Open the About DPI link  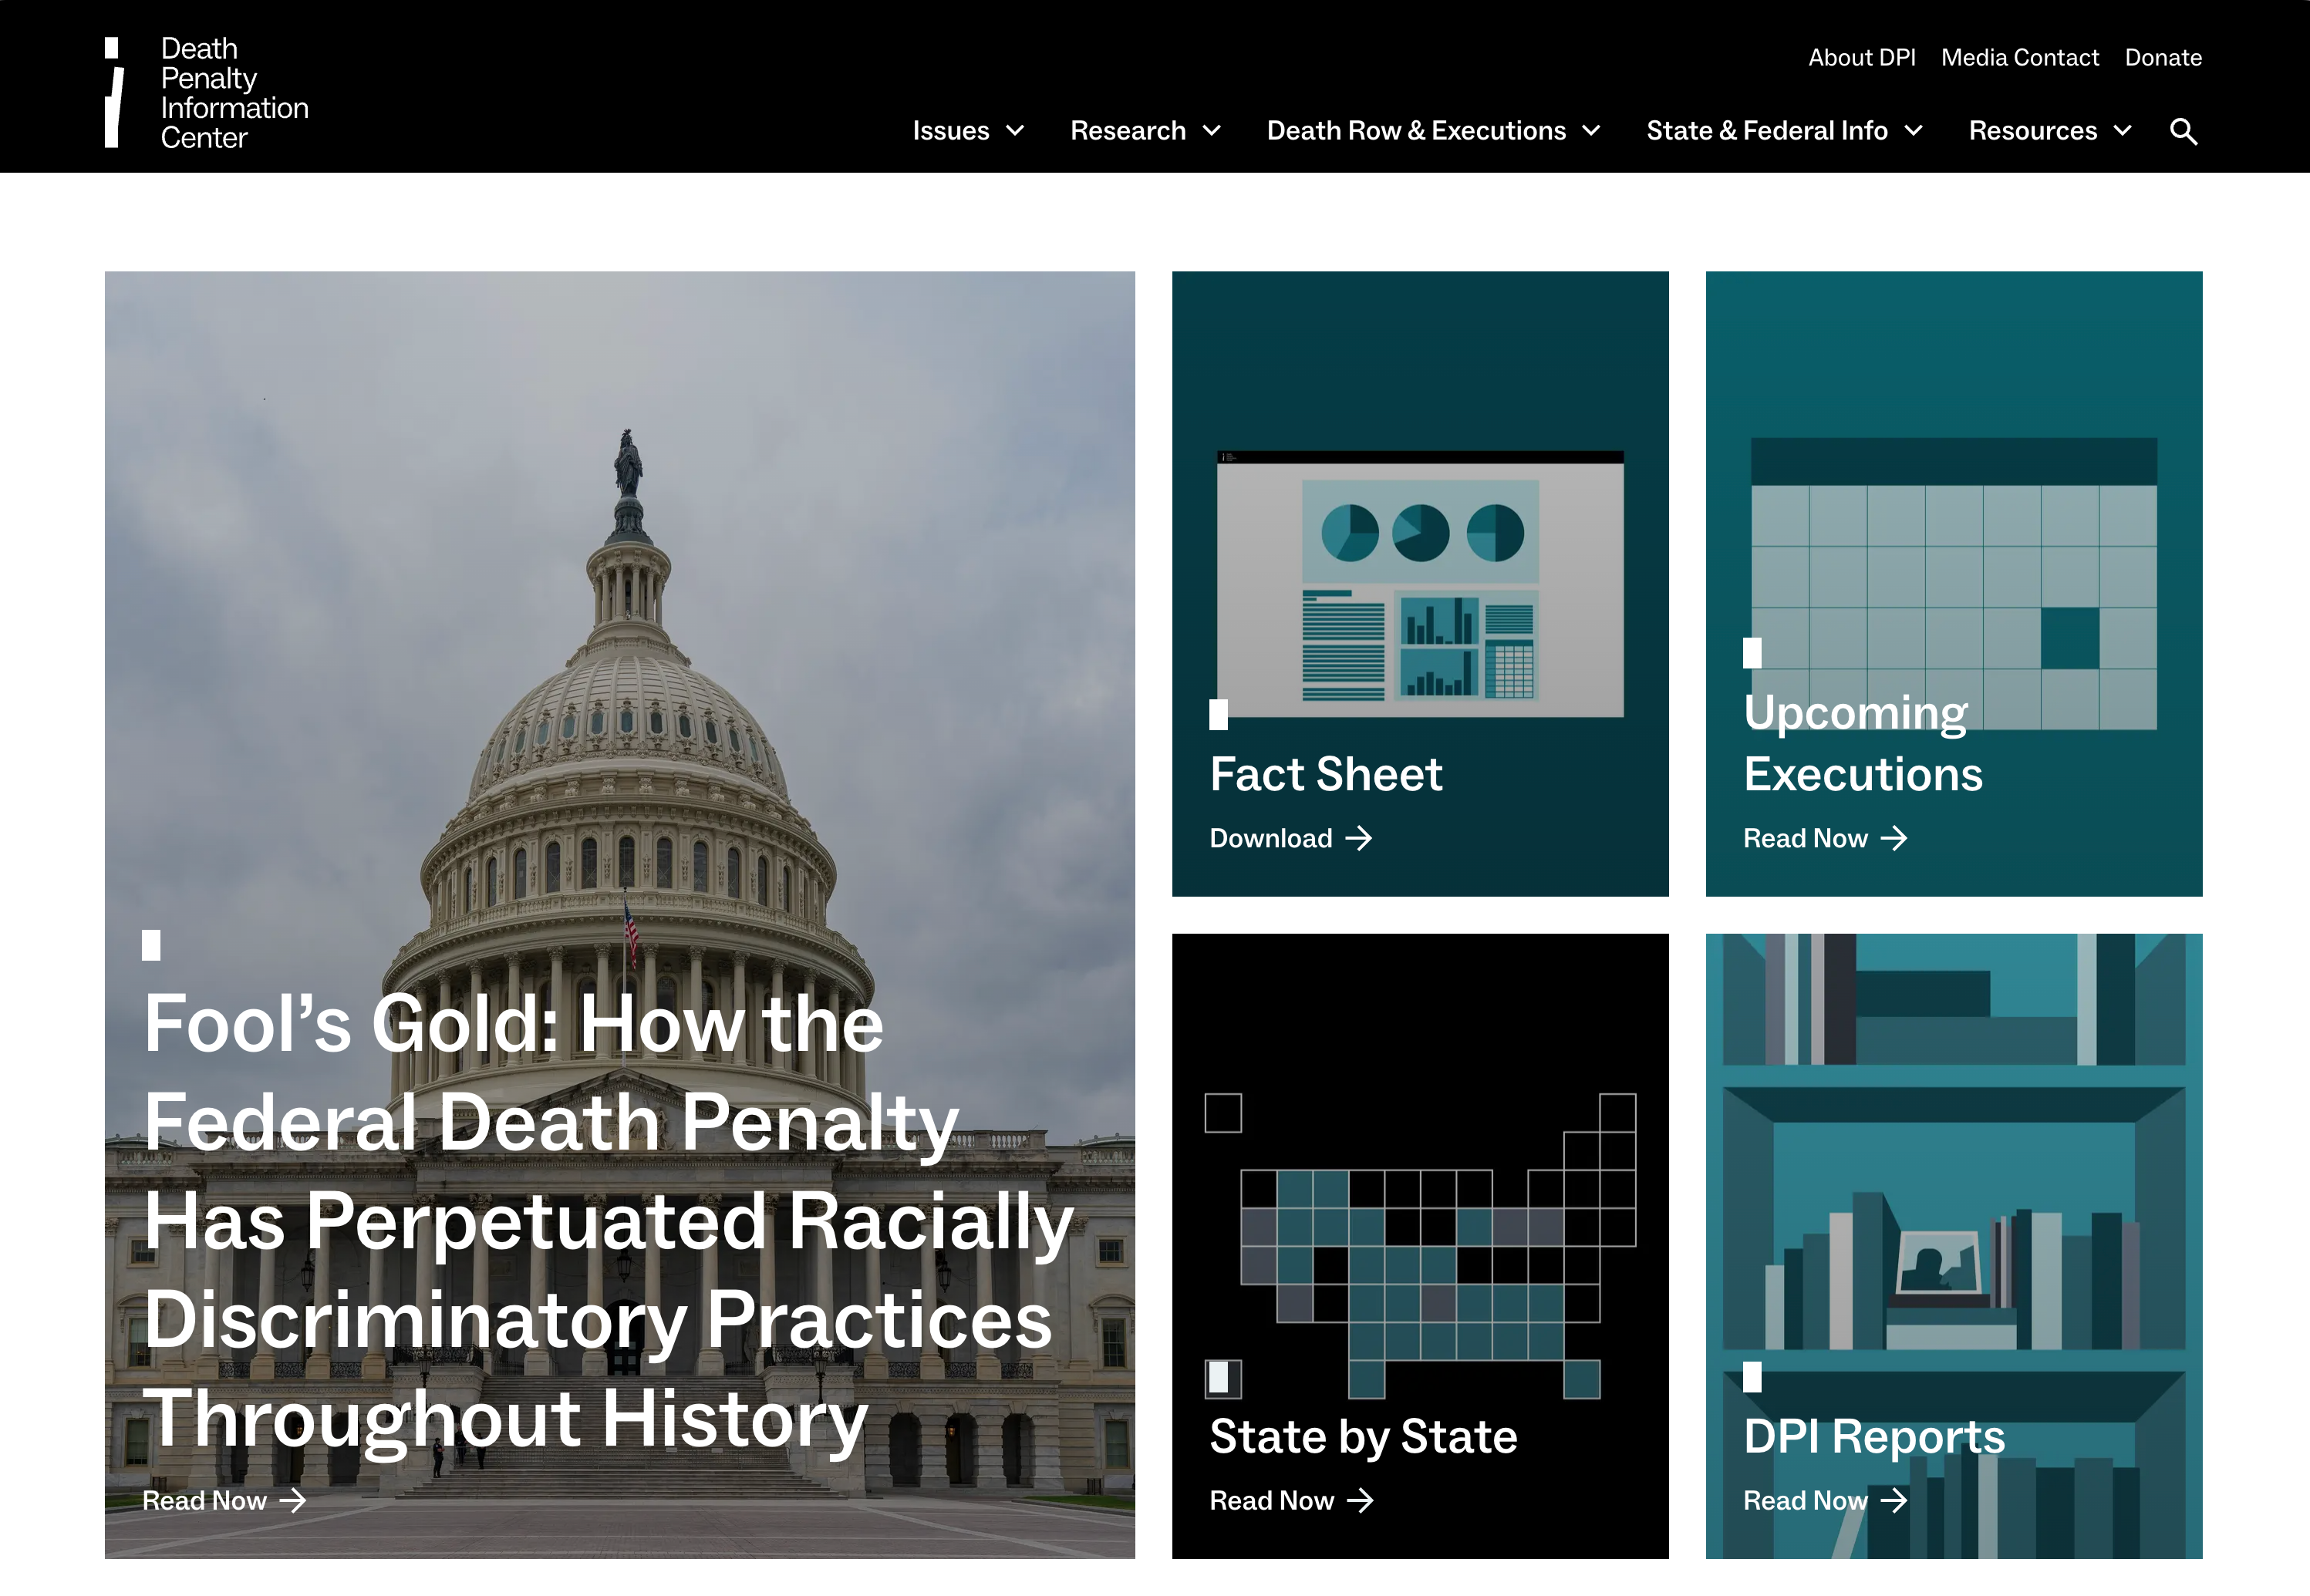[1861, 58]
